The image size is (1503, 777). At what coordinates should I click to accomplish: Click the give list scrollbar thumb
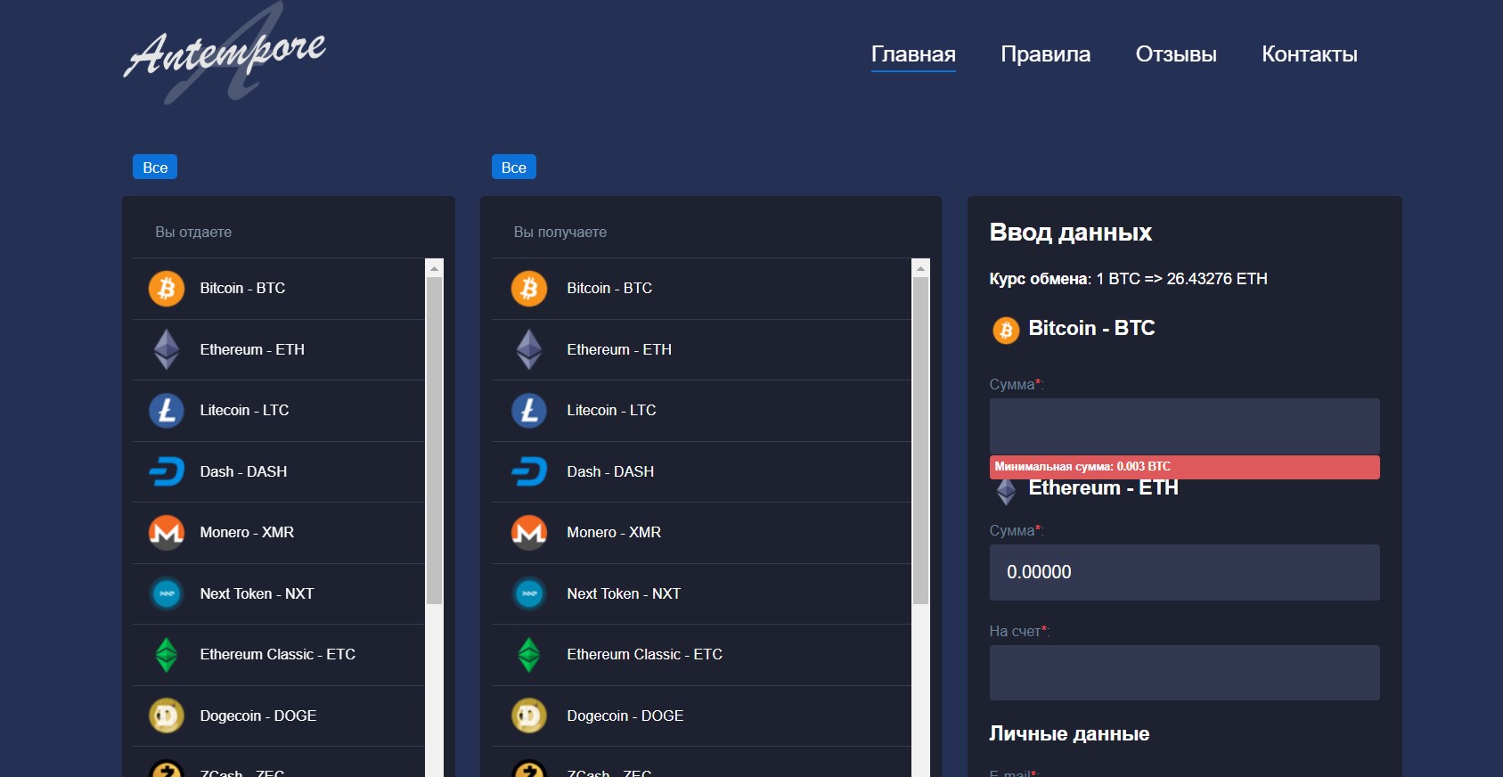[434, 441]
